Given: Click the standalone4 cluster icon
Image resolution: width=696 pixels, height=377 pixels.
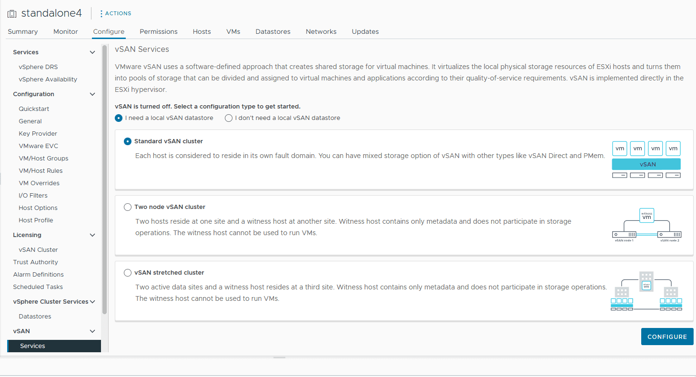Looking at the screenshot, I should point(12,14).
